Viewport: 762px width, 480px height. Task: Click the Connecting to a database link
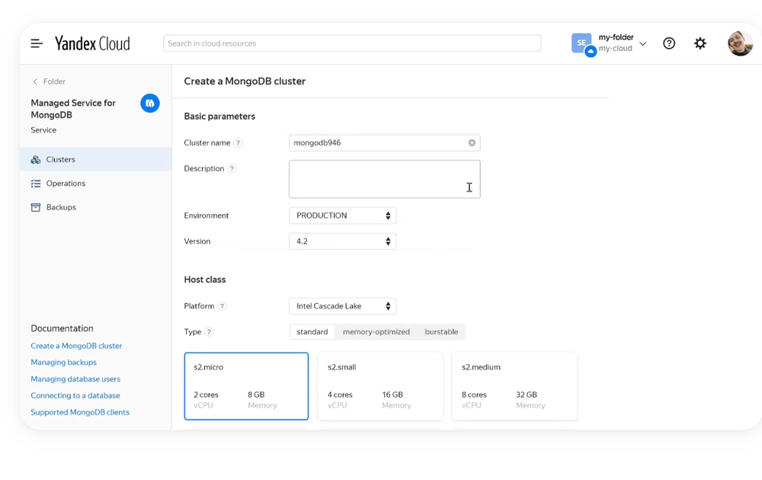(x=75, y=395)
